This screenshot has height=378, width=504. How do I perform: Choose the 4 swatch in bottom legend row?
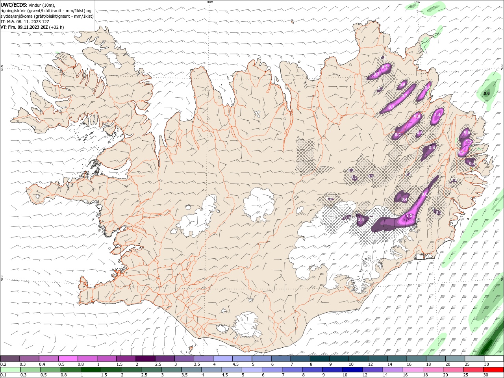(x=211, y=370)
